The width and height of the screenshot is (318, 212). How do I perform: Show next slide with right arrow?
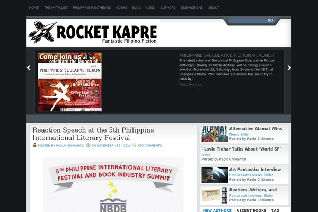[289, 67]
